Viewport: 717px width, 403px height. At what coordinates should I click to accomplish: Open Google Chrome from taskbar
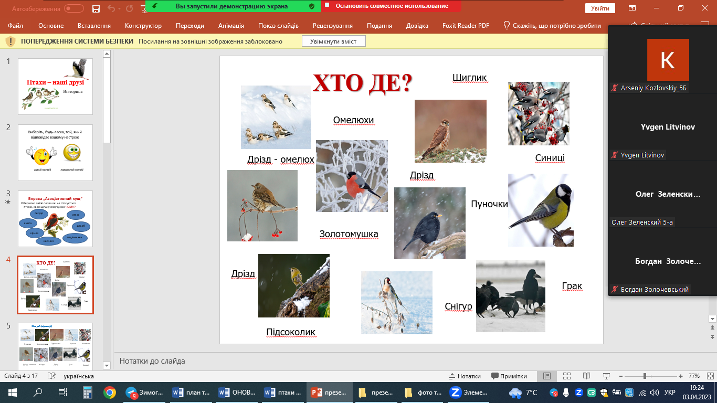pos(110,392)
